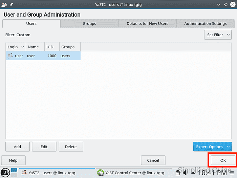Click the Help button
237x178 pixels.
[x=13, y=160]
